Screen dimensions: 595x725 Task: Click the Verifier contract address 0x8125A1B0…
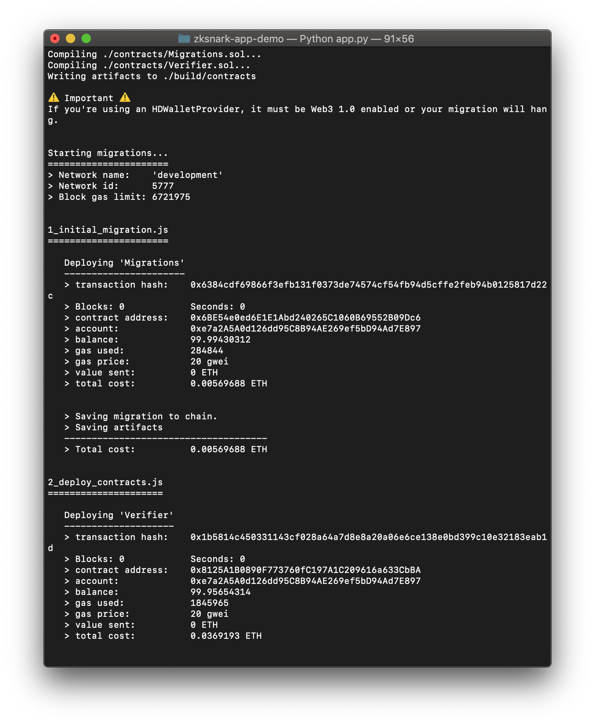pyautogui.click(x=305, y=570)
